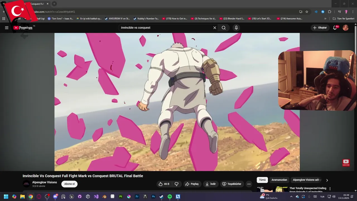Viewport: 357px width, 201px height.
Task: Click the channel subscribe watermark in the player
Action: point(346,163)
